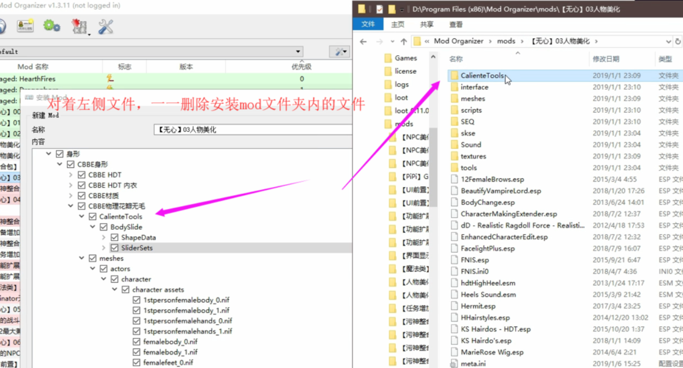Click the skse folder icon in Explorer
This screenshot has width=683, height=368.
[x=454, y=133]
